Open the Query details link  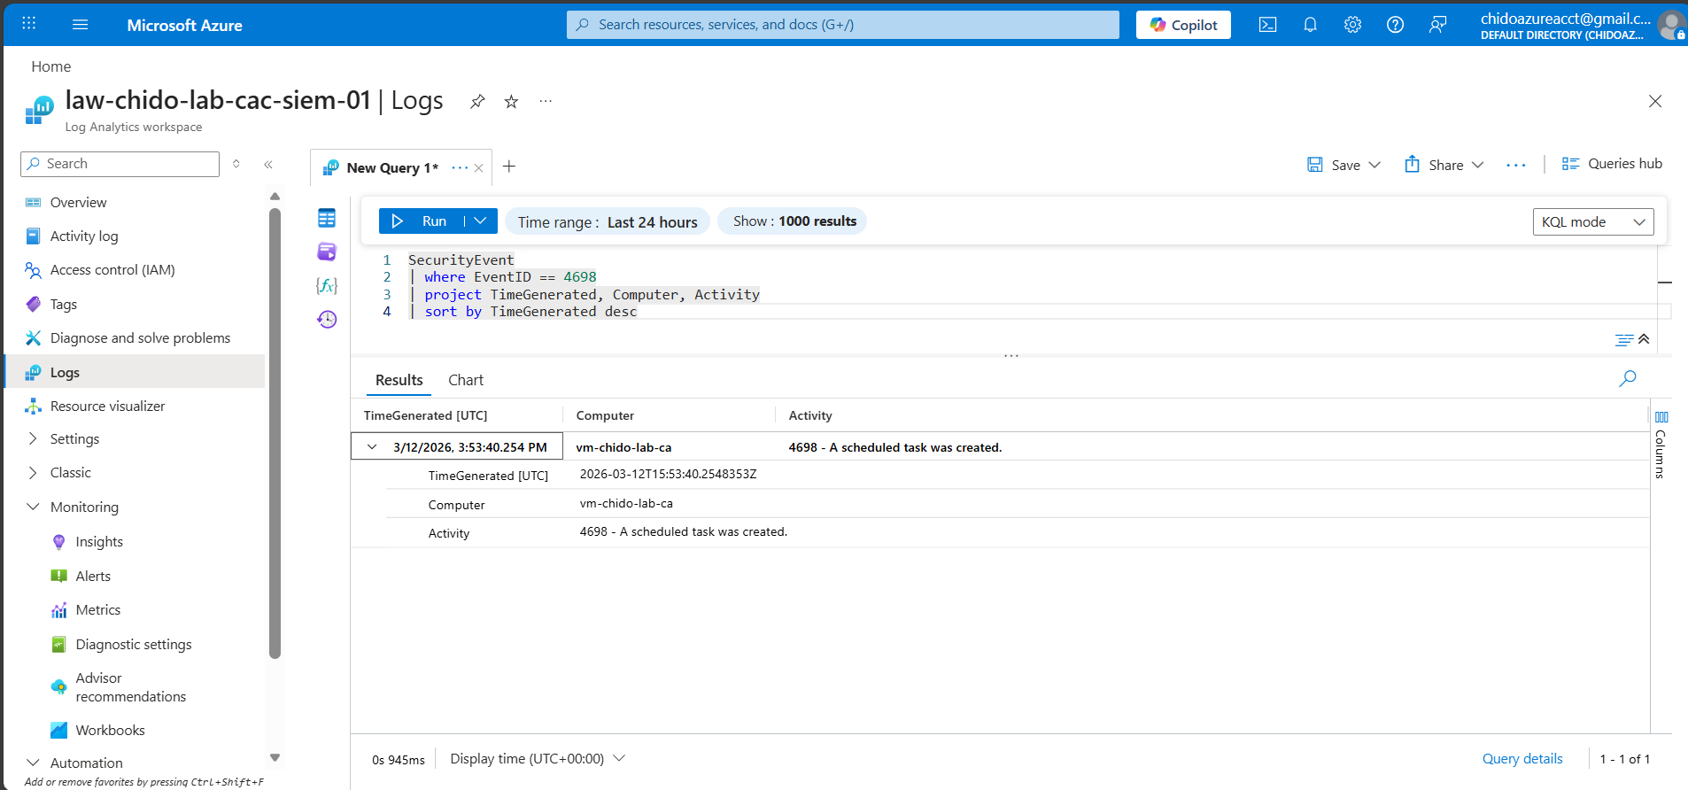tap(1522, 759)
